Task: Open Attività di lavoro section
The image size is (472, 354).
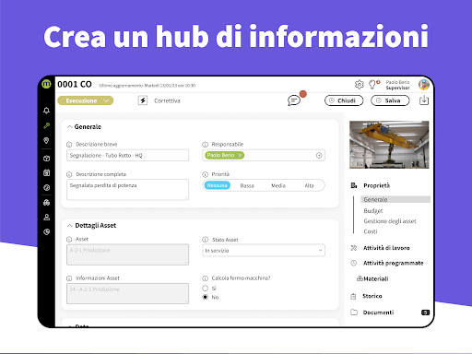Action: pyautogui.click(x=386, y=248)
